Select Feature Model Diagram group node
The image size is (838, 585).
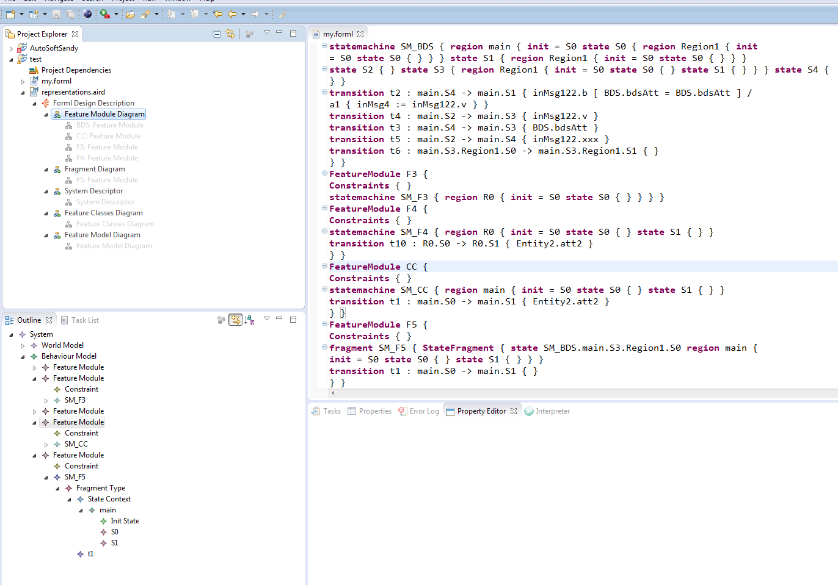pos(102,235)
